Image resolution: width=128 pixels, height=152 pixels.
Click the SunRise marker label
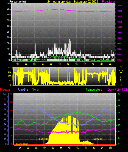pyautogui.click(x=44, y=139)
